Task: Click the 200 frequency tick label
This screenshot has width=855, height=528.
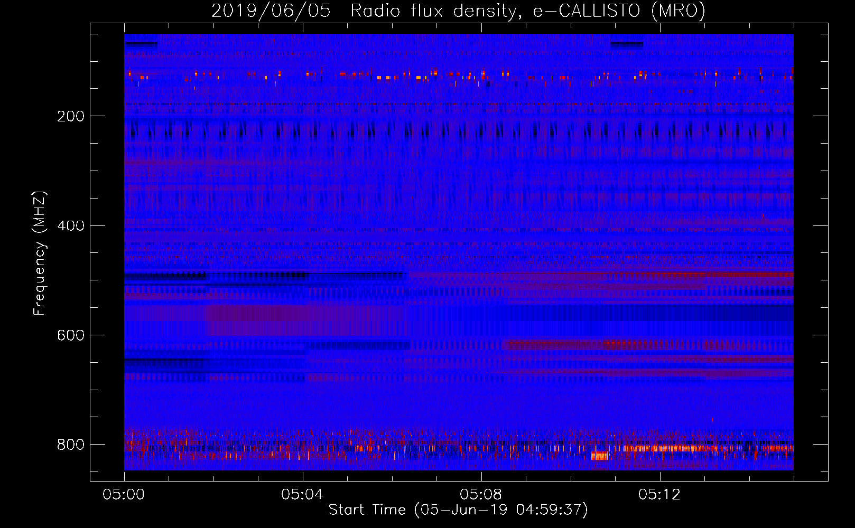Action: 71,116
